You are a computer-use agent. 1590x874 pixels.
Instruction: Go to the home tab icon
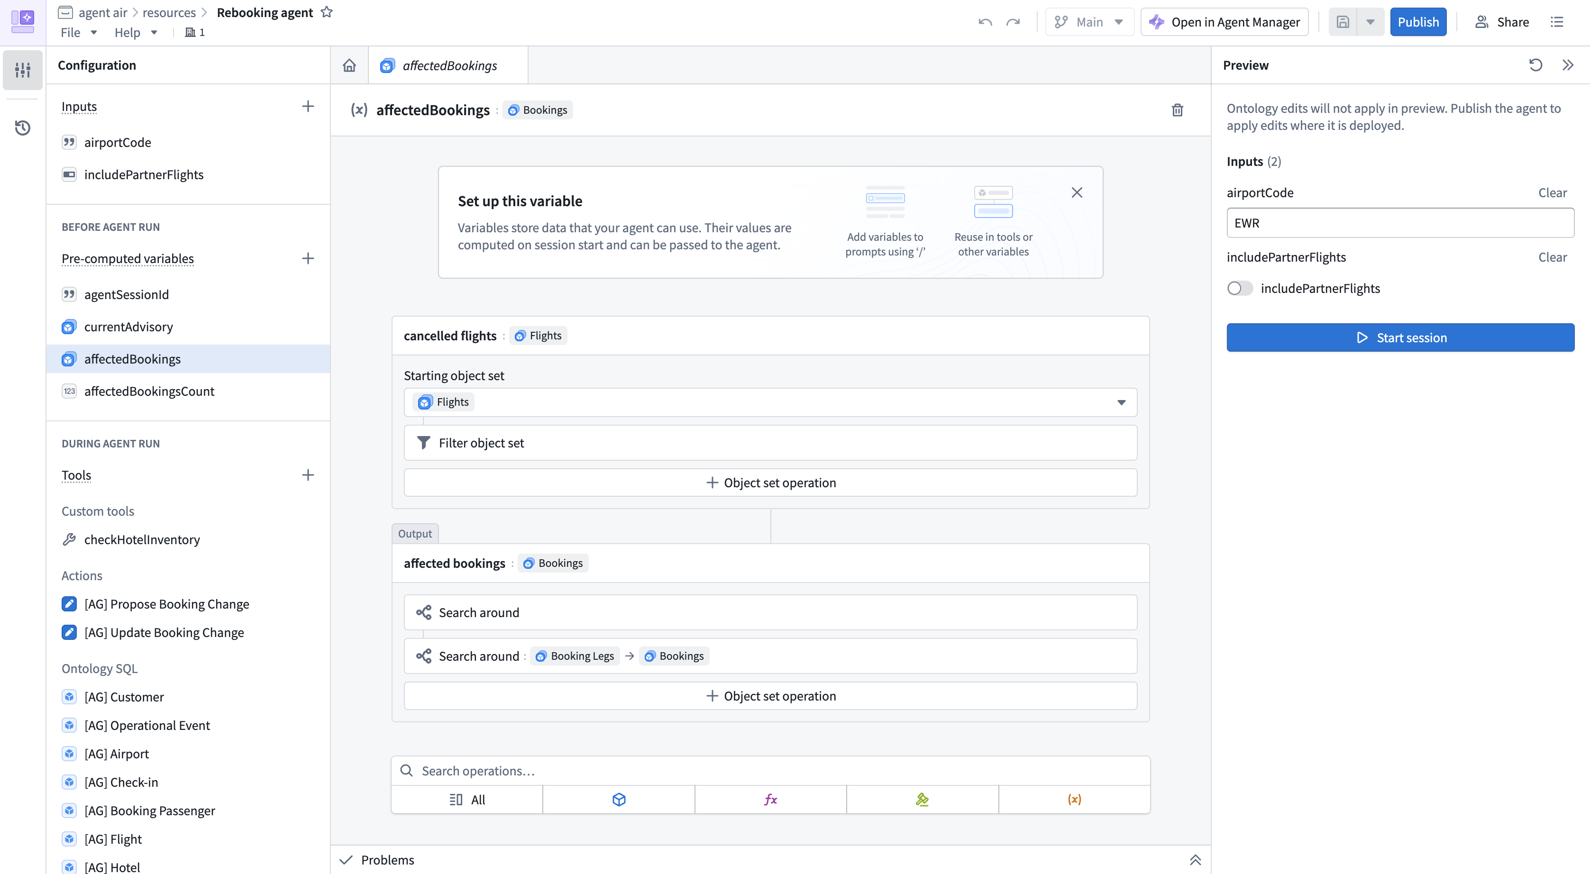pos(349,65)
